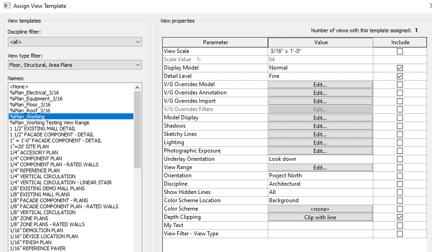Screen dimensions: 432x252
Task: Select %Plan_Floor_3/16 template
Action: tap(30, 105)
